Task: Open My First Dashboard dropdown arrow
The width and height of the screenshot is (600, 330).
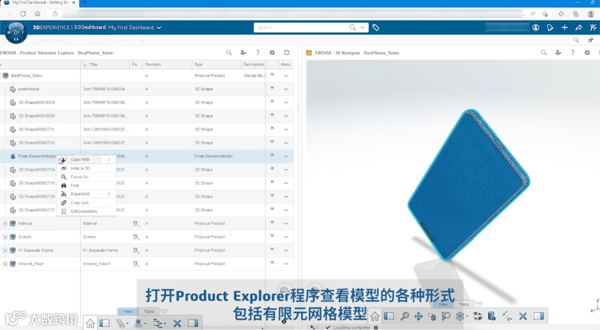Action: click(x=159, y=28)
